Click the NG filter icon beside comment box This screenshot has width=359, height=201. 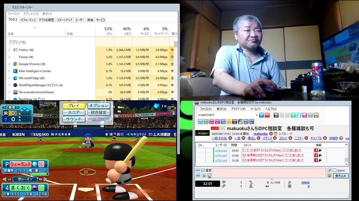point(198,170)
